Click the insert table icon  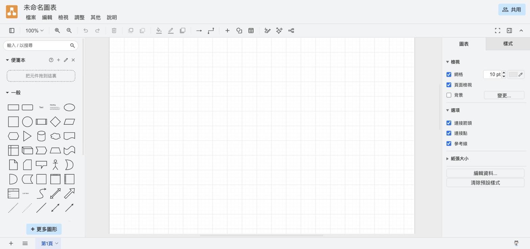click(x=251, y=31)
